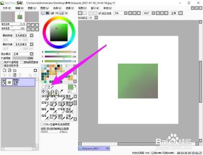This screenshot has width=203, height=155.
Task: Open the 滤镜 menu
Action: tap(70, 8)
